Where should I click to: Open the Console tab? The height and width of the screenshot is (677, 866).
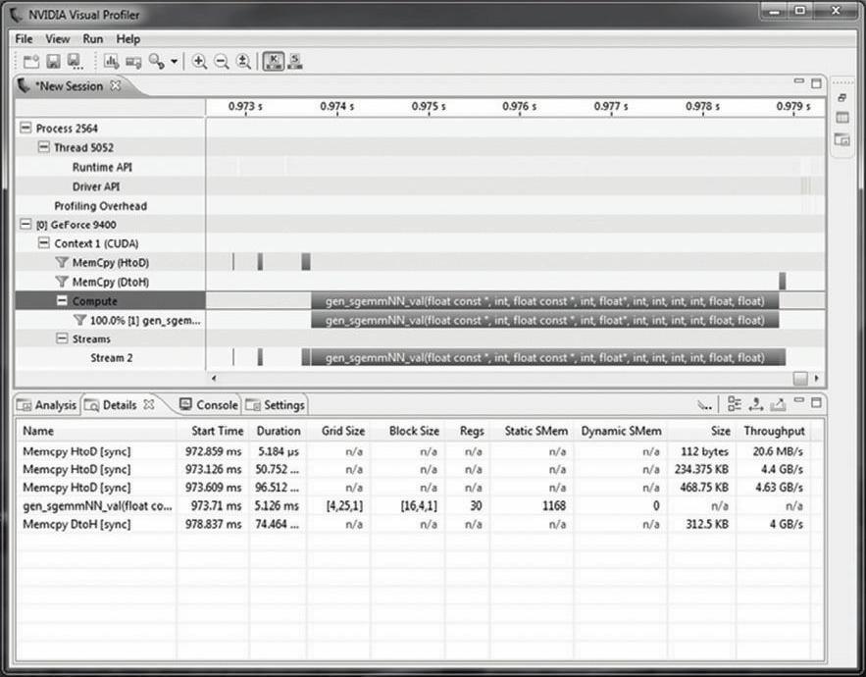click(x=209, y=405)
